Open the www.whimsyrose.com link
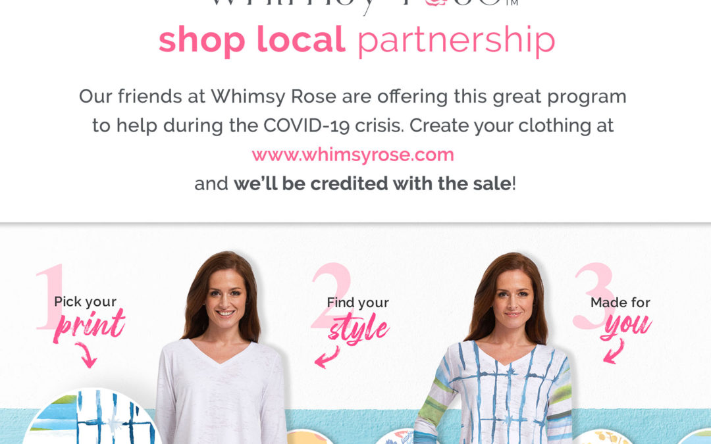The width and height of the screenshot is (711, 444). (x=353, y=155)
